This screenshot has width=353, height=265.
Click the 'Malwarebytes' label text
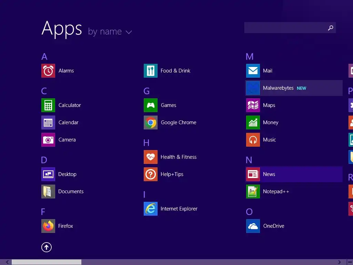pyautogui.click(x=278, y=88)
